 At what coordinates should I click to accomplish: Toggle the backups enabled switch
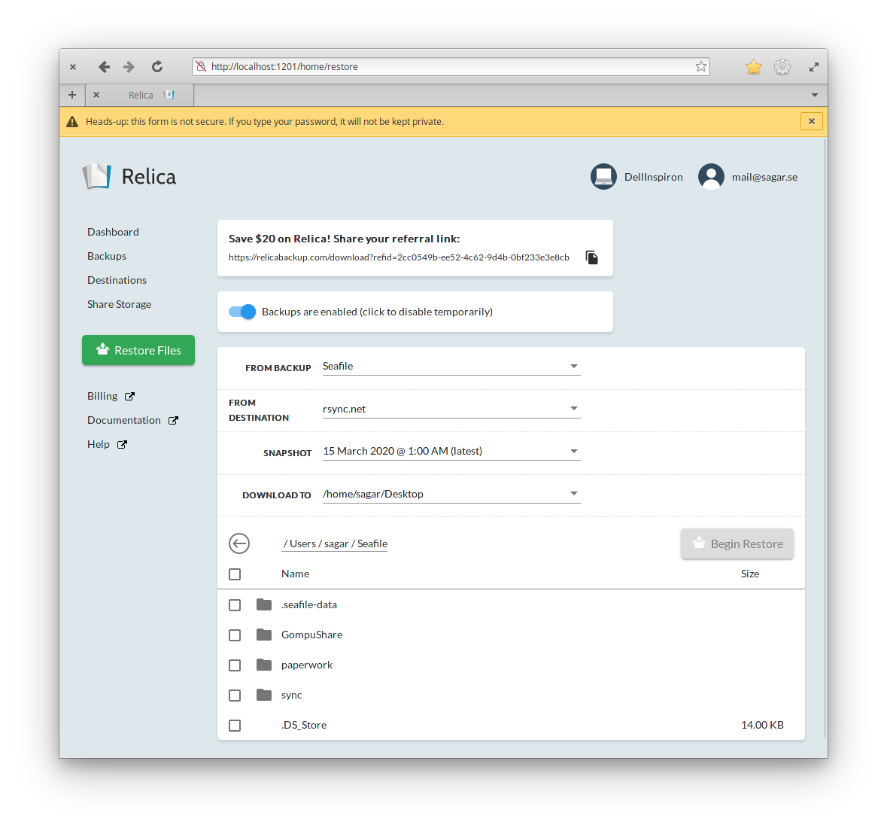pos(242,312)
